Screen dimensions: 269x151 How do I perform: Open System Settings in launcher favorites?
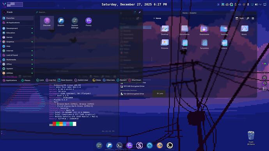coord(74,23)
